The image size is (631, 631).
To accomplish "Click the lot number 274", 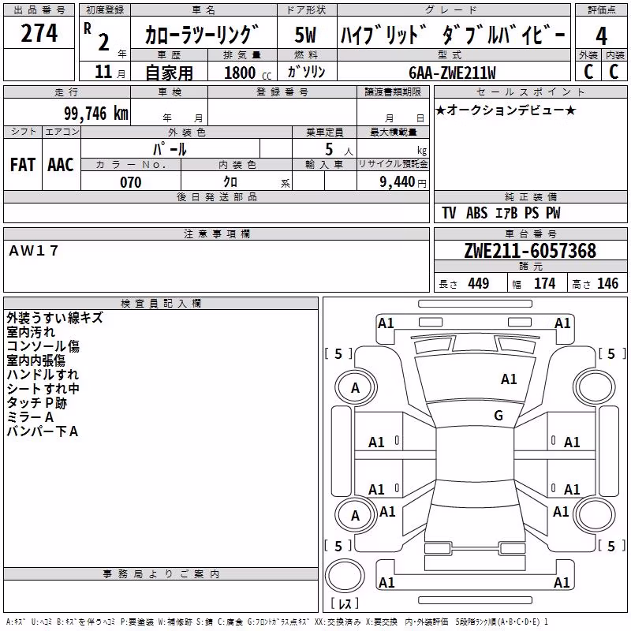I will pyautogui.click(x=39, y=33).
